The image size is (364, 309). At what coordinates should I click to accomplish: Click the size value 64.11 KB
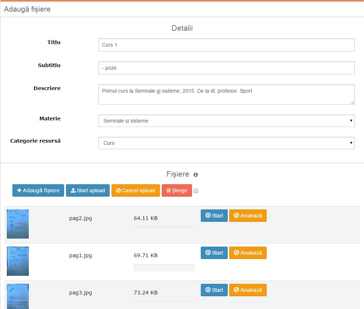(x=146, y=218)
